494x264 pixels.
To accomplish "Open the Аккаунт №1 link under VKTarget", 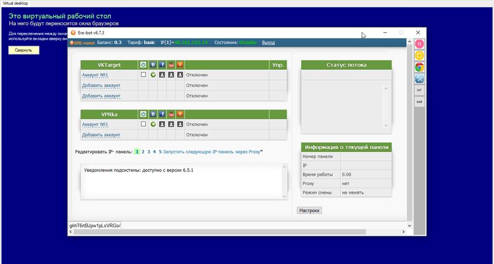I will point(95,75).
